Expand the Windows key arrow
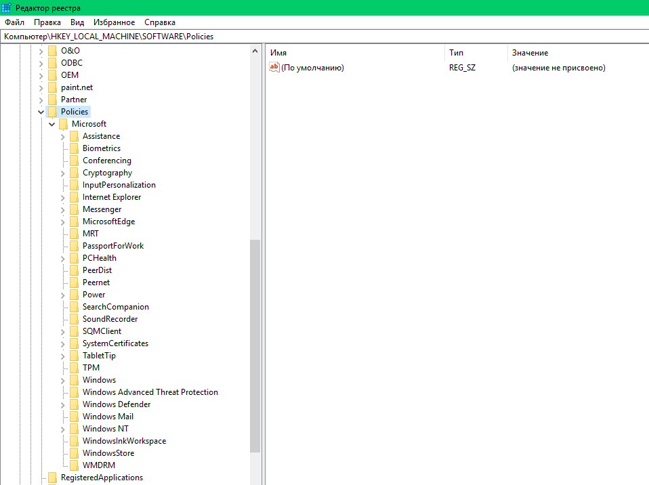Viewport: 649px width, 485px height. 62,381
